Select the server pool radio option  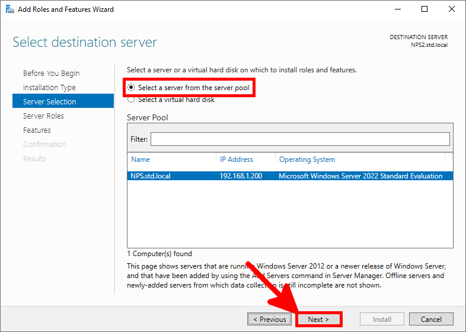click(x=131, y=88)
